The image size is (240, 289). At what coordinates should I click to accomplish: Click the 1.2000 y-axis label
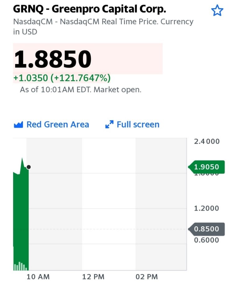pos(206,208)
